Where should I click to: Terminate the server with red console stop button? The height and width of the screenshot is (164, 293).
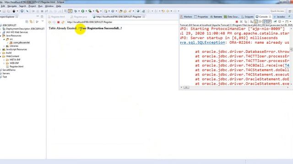pos(237,22)
